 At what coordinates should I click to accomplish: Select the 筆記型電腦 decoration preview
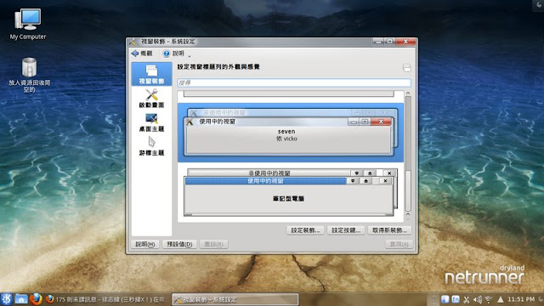pyautogui.click(x=291, y=192)
